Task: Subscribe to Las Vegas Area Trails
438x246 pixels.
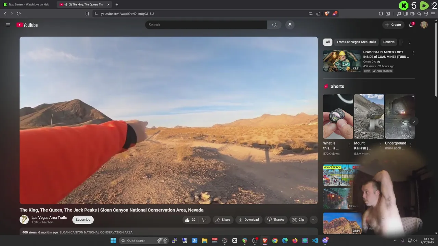Action: point(83,220)
